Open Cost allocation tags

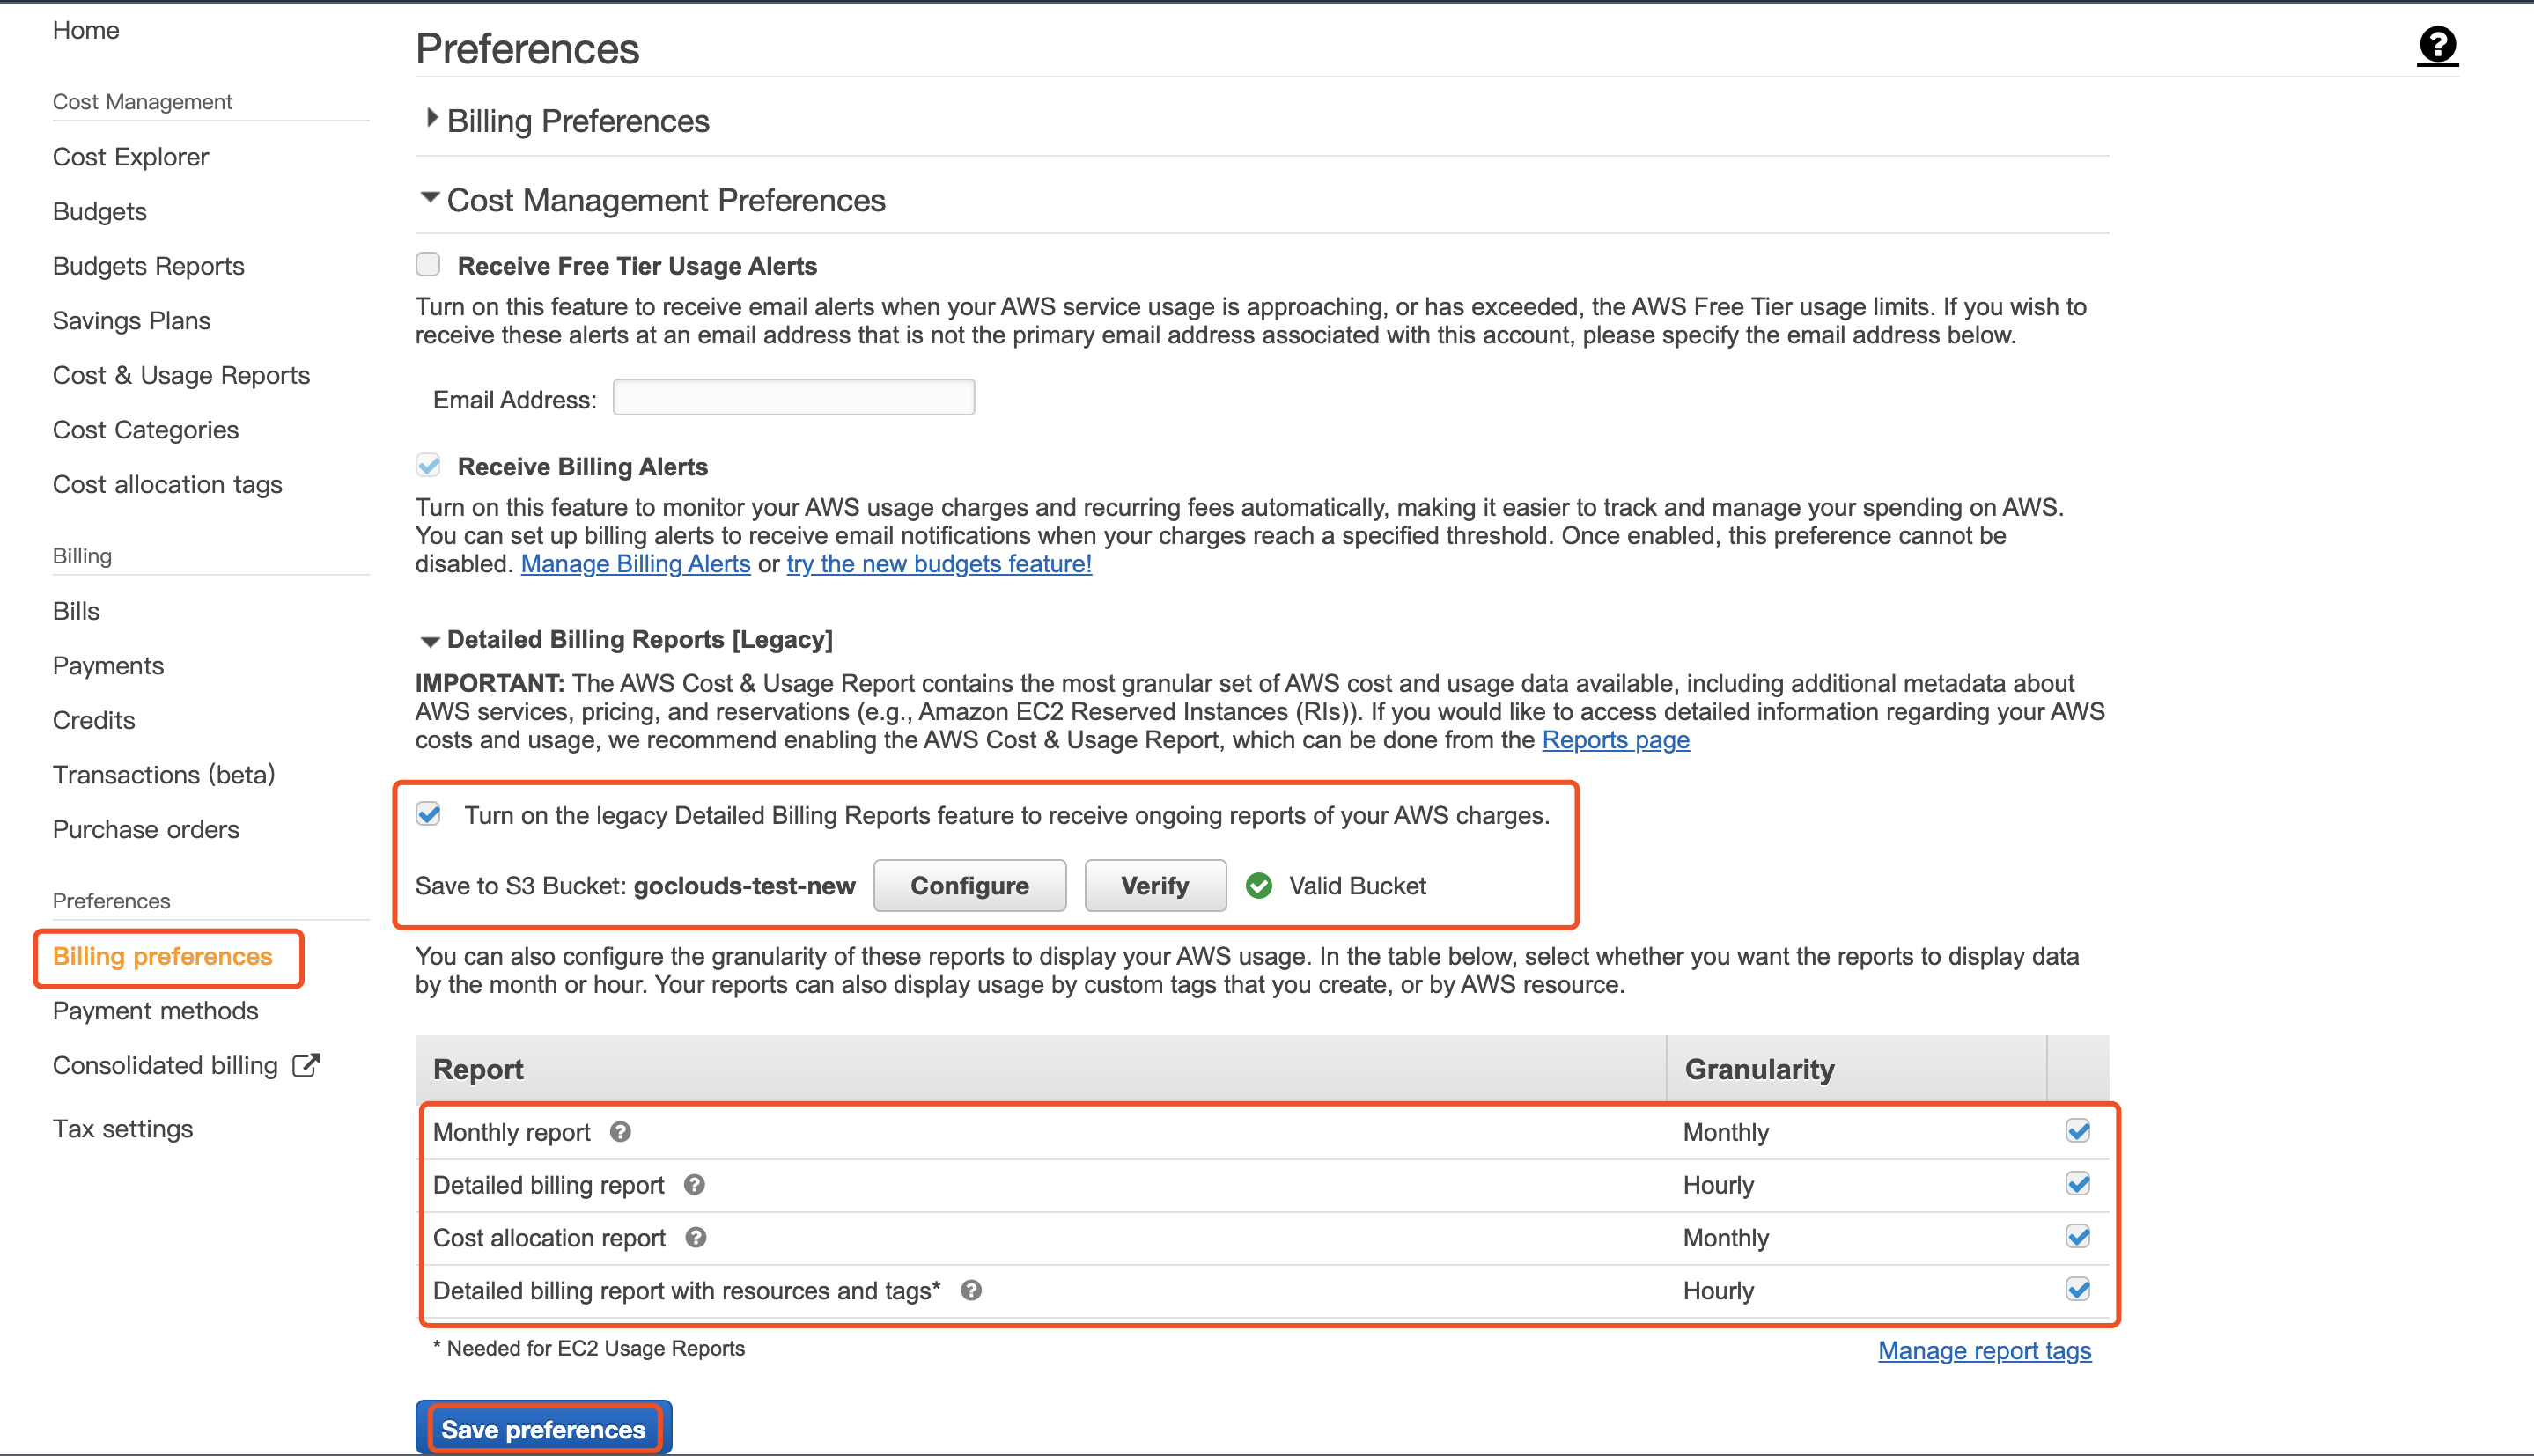pos(168,484)
